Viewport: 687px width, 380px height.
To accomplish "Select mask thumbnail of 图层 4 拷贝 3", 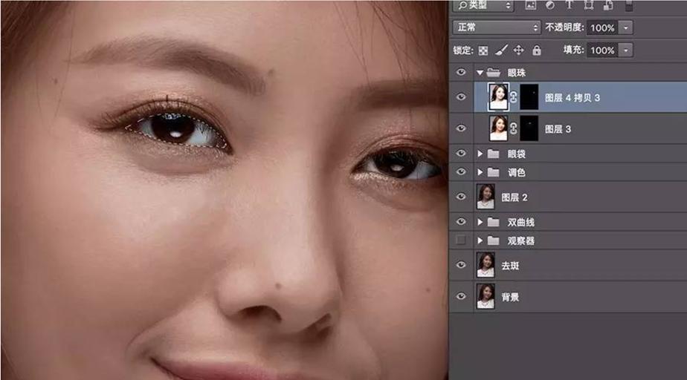I will click(529, 97).
